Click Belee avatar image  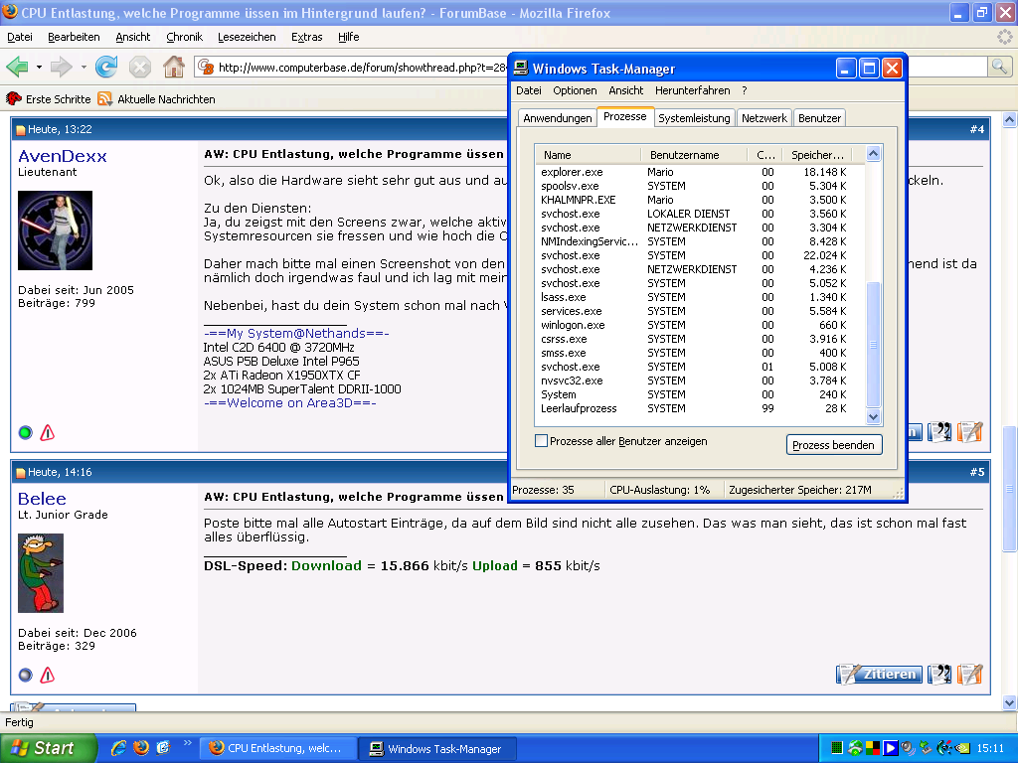tap(40, 573)
